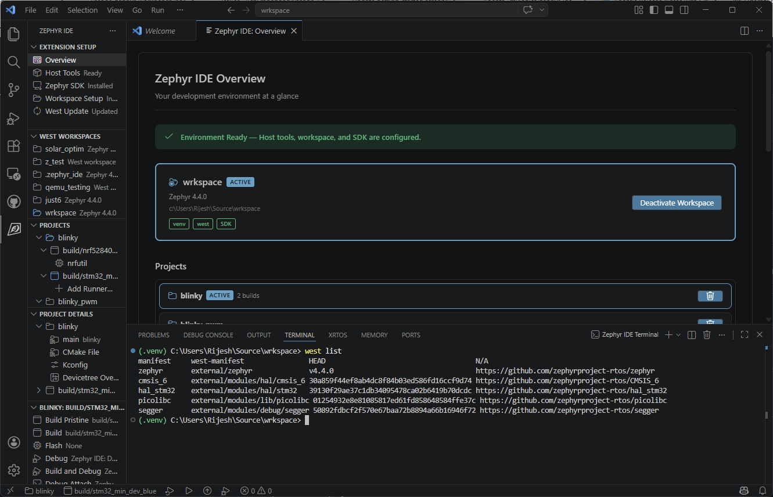Open West Update setup item
This screenshot has height=497, width=773.
coord(77,111)
